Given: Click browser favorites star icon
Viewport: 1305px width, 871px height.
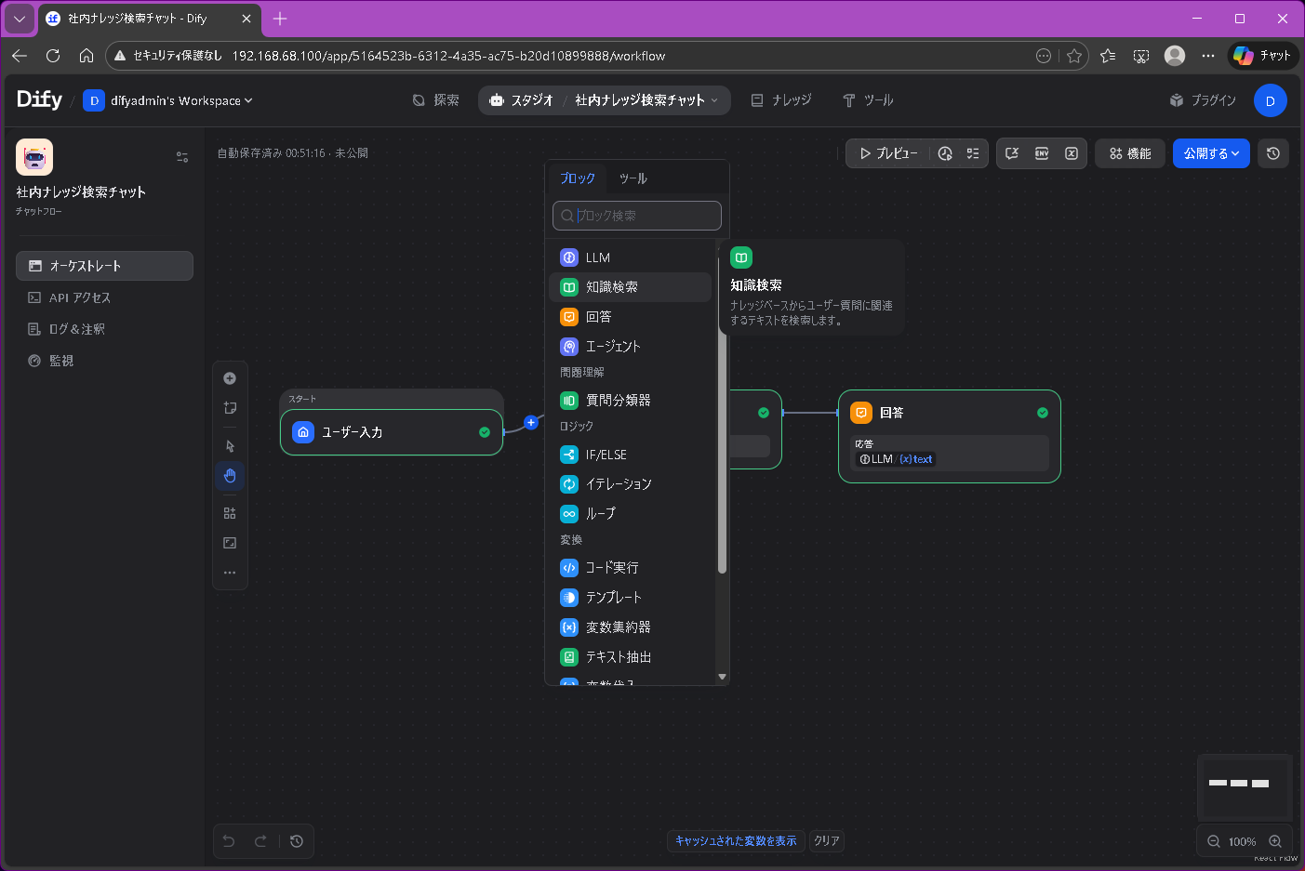Looking at the screenshot, I should coord(1074,56).
